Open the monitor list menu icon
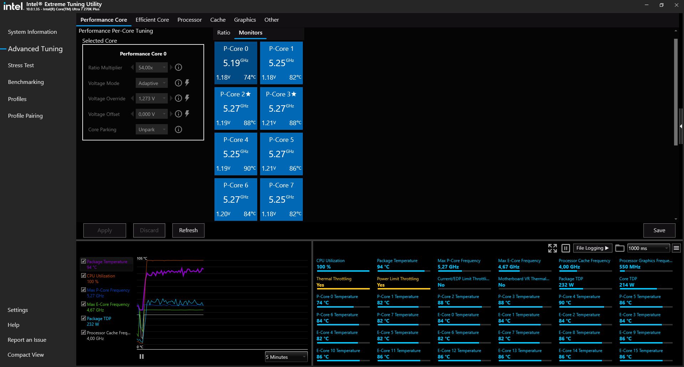Viewport: 684px width, 367px height. 677,248
